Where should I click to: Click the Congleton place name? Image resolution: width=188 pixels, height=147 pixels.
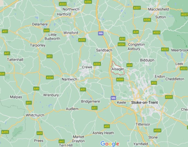(x=137, y=44)
